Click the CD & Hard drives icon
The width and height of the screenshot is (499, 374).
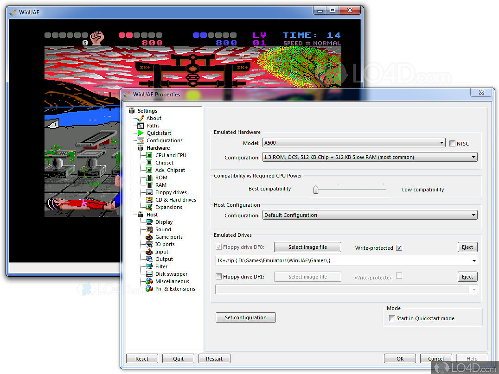149,200
